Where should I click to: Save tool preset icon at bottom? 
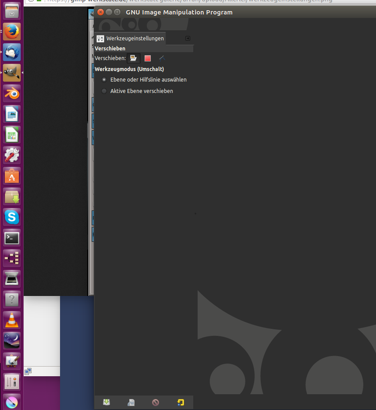106,402
